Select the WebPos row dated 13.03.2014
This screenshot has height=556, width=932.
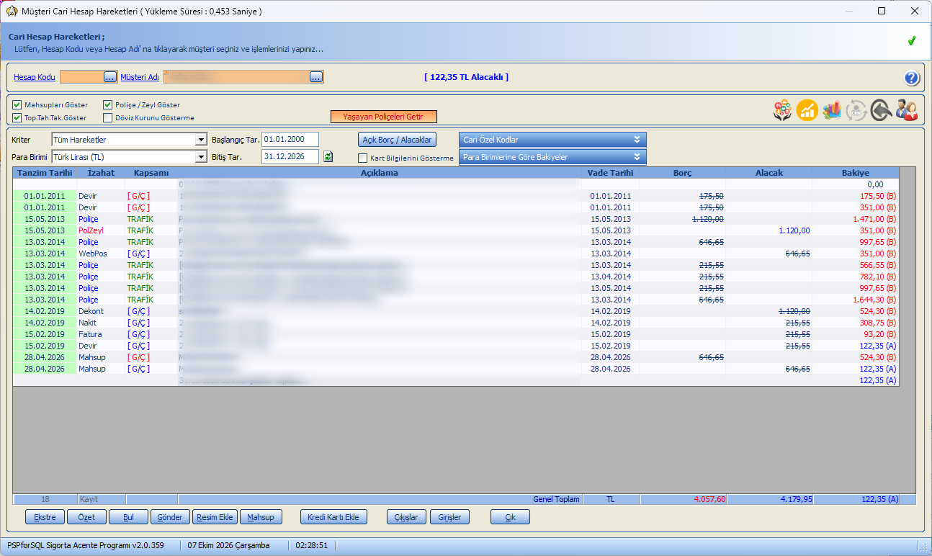[x=456, y=254]
